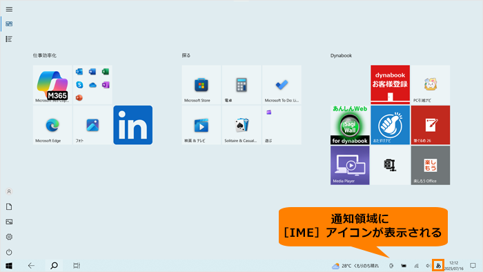Open Task View on taskbar
Viewport: 483px width, 272px height.
(77, 266)
